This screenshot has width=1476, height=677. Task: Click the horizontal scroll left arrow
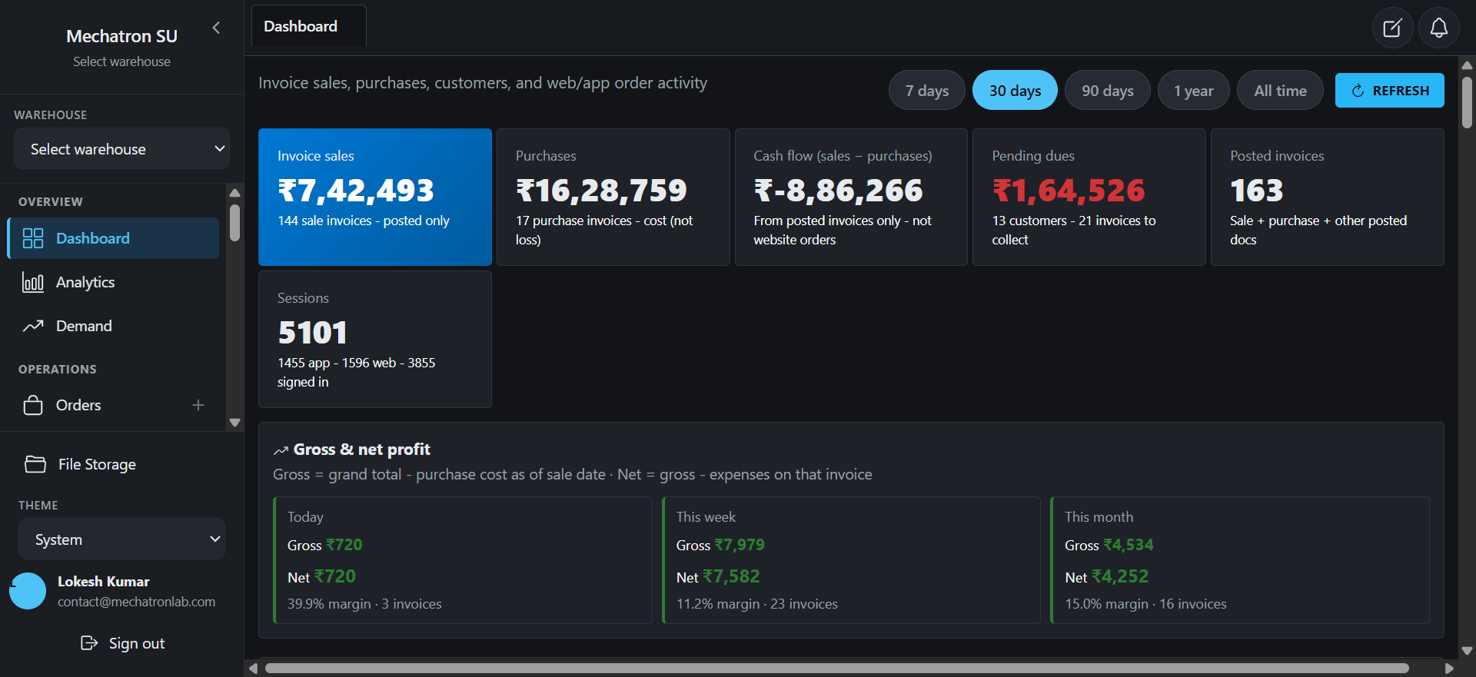(253, 669)
